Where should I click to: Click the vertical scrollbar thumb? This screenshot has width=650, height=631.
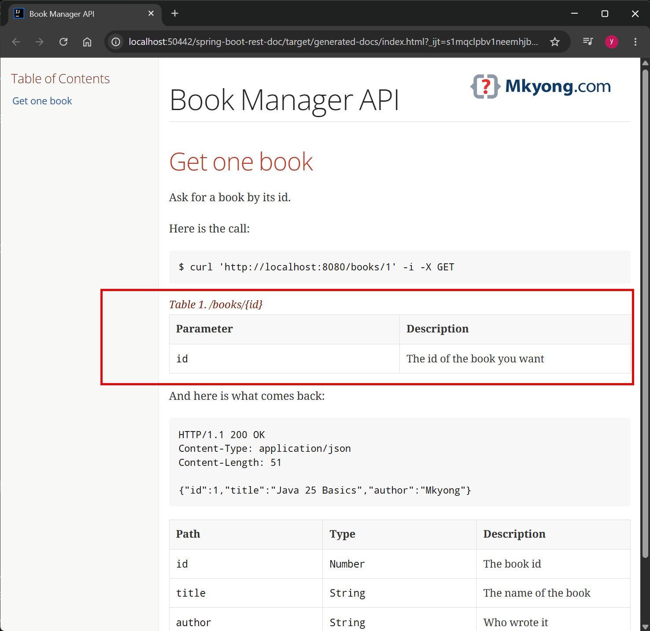click(x=645, y=314)
